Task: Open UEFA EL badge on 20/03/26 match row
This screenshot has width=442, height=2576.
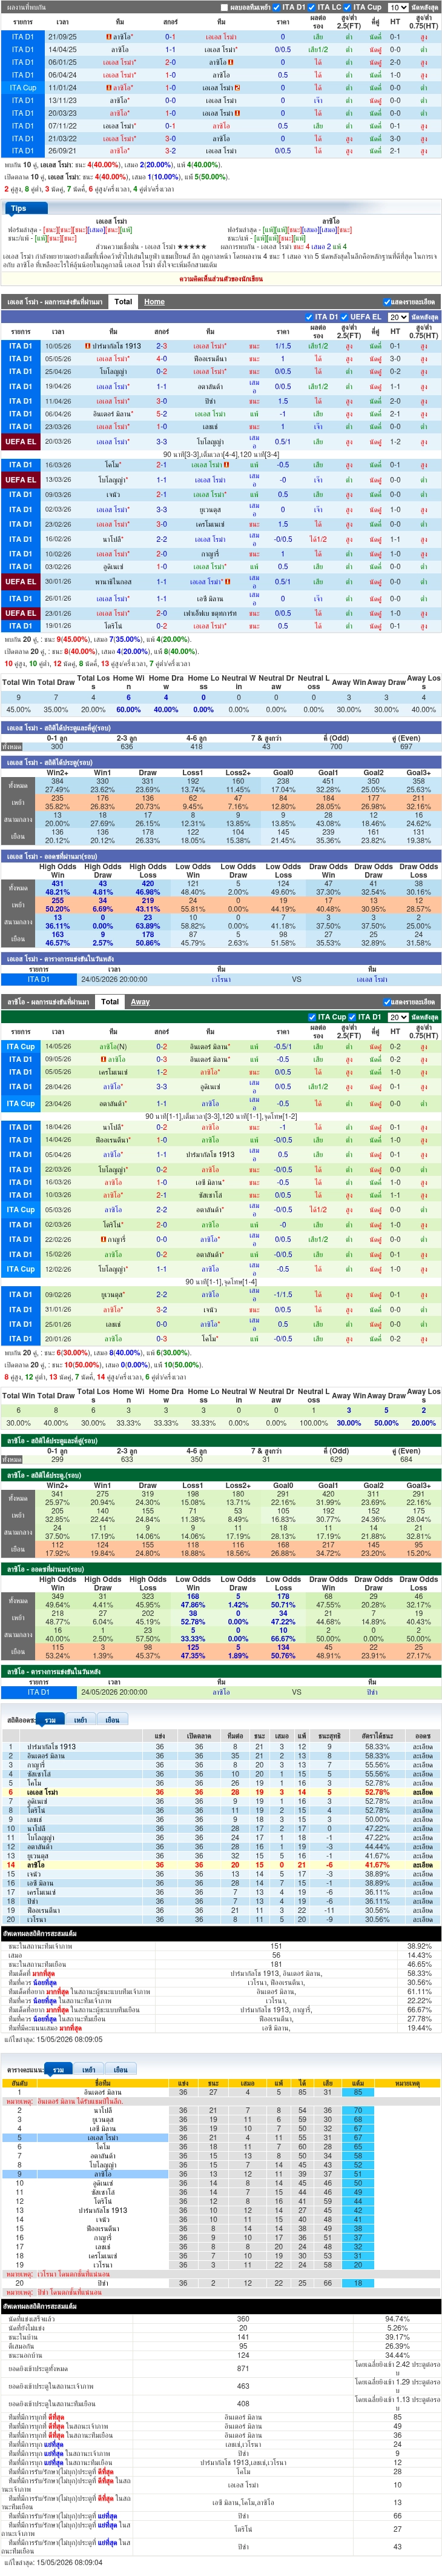Action: pyautogui.click(x=21, y=441)
